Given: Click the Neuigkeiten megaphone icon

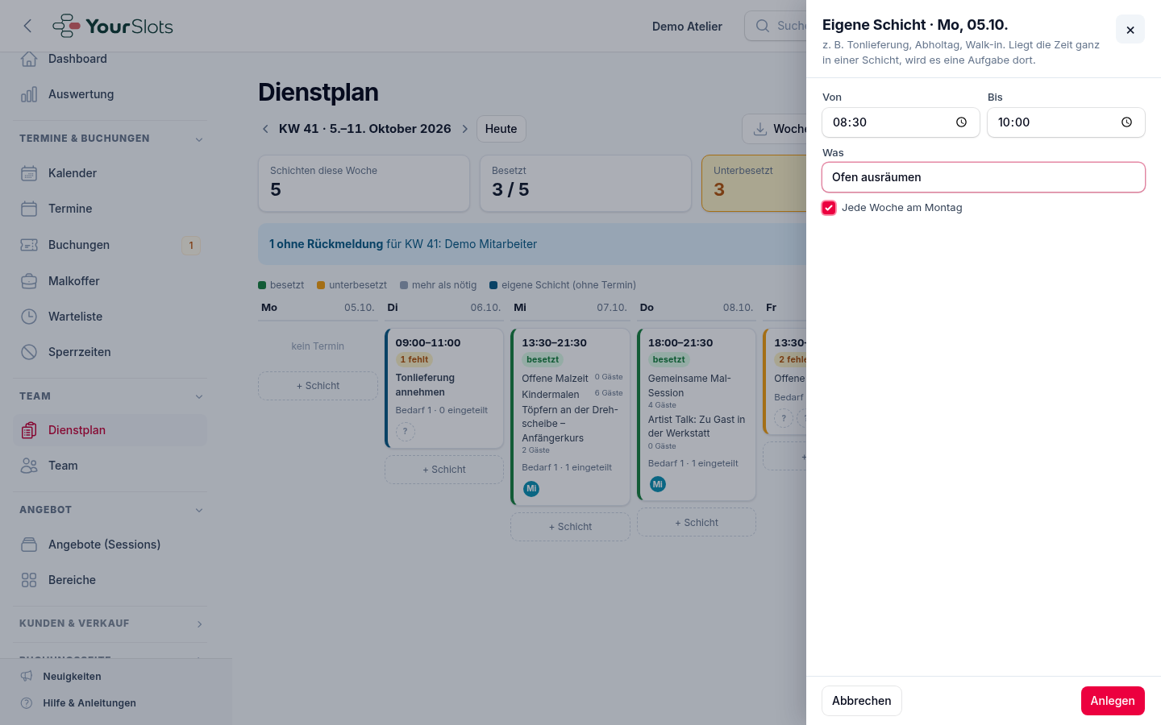Looking at the screenshot, I should pyautogui.click(x=27, y=677).
